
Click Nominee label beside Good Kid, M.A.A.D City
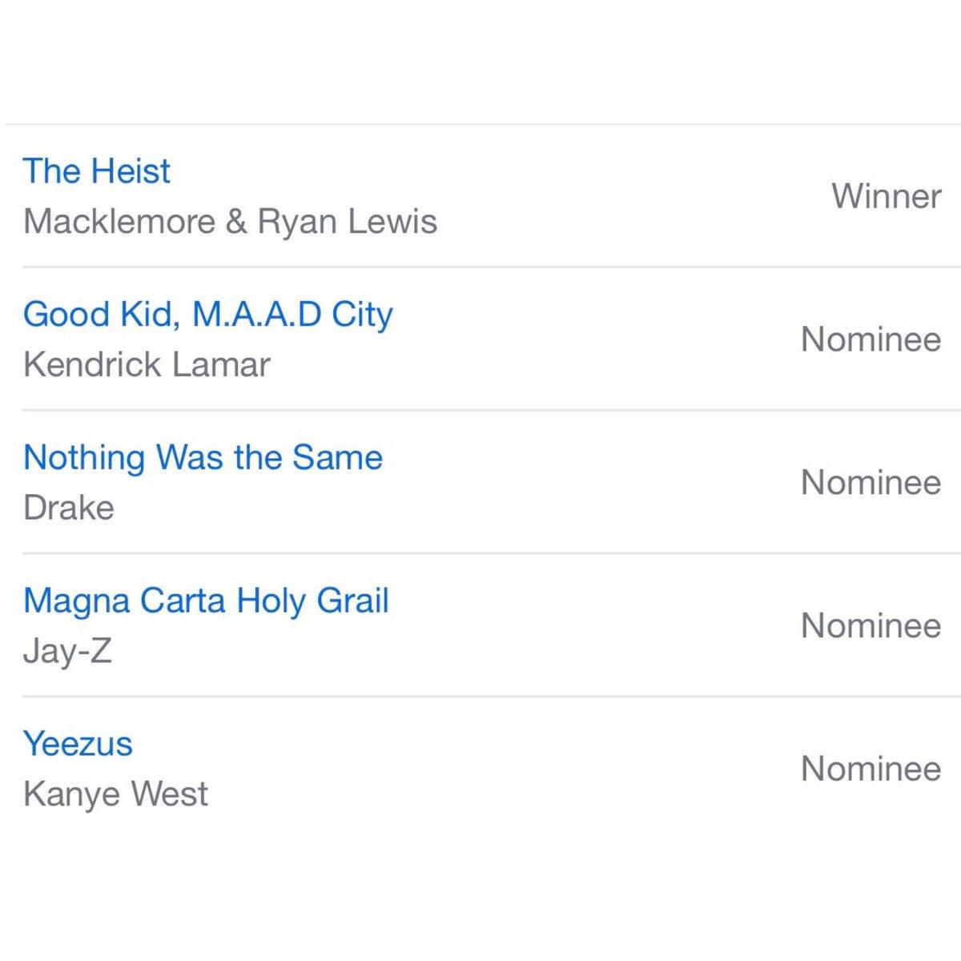pos(871,340)
